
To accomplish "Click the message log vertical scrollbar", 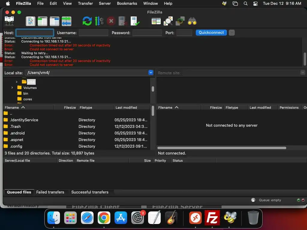I will click(x=305, y=59).
